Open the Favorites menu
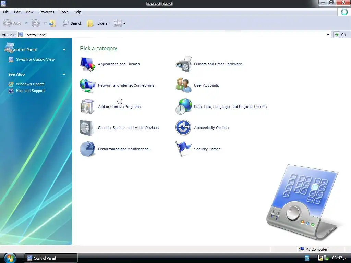The image size is (351, 263). coord(47,12)
